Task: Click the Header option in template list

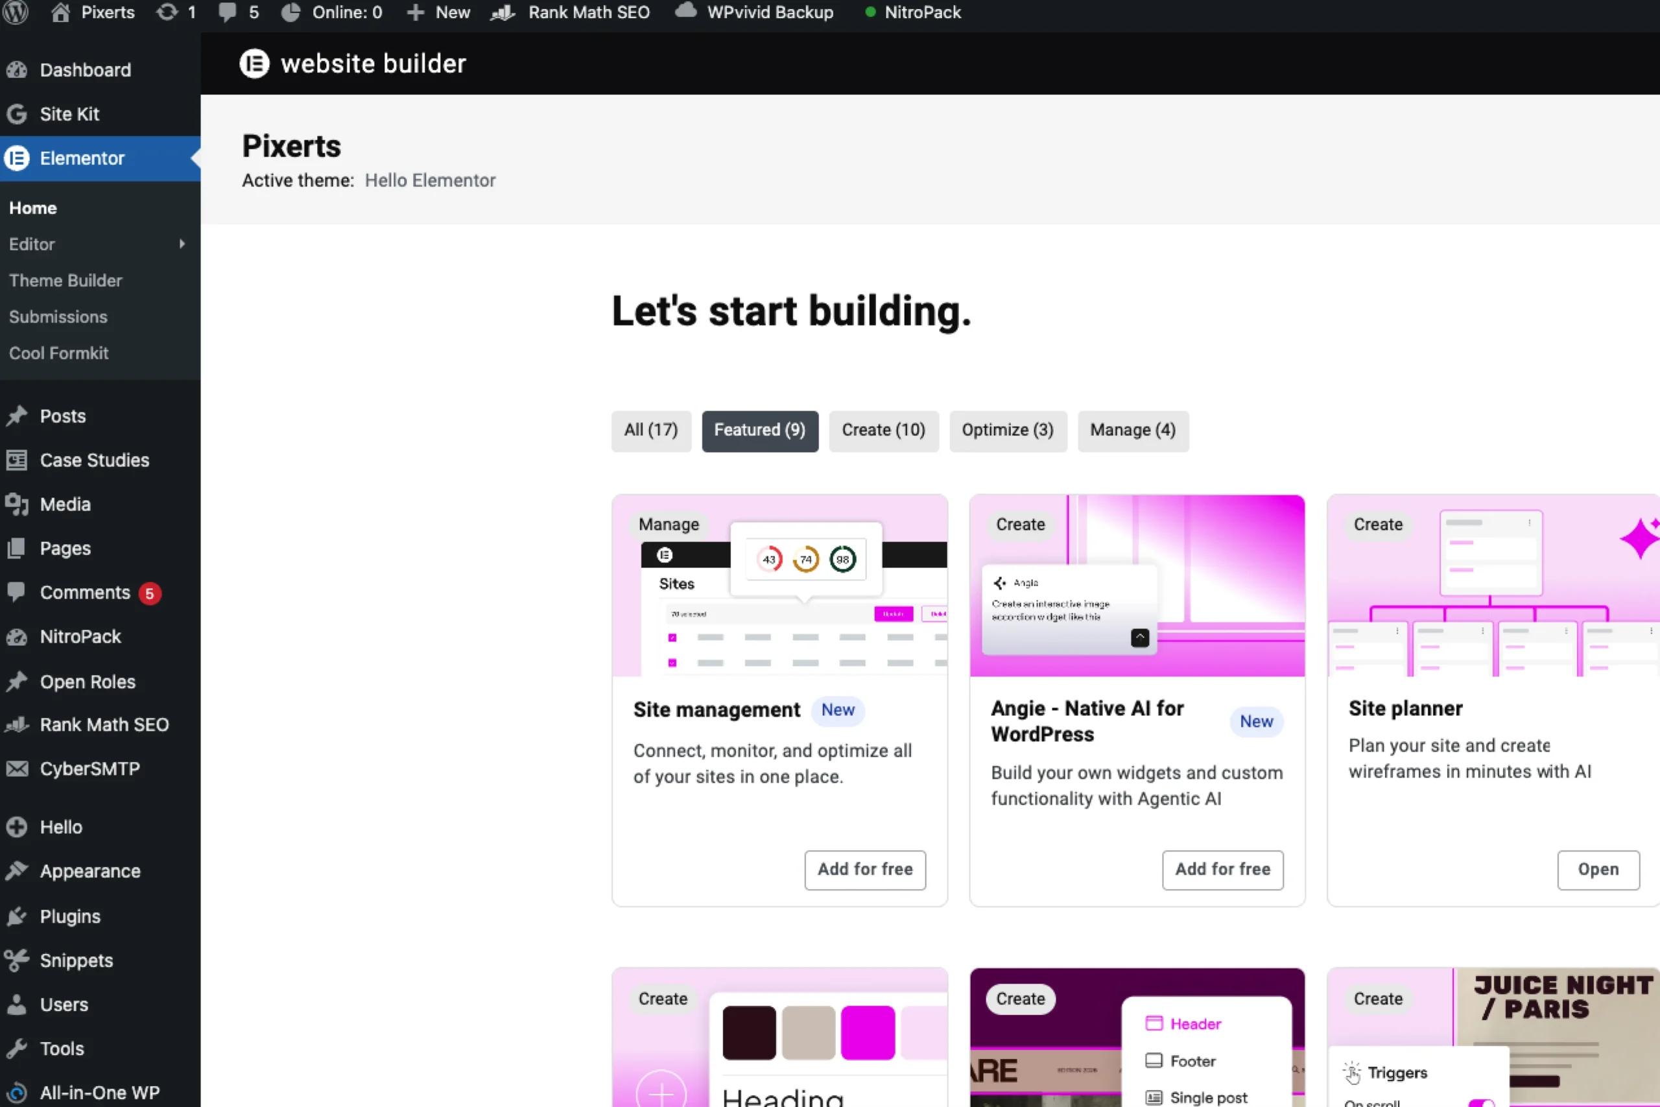Action: pos(1183,1024)
